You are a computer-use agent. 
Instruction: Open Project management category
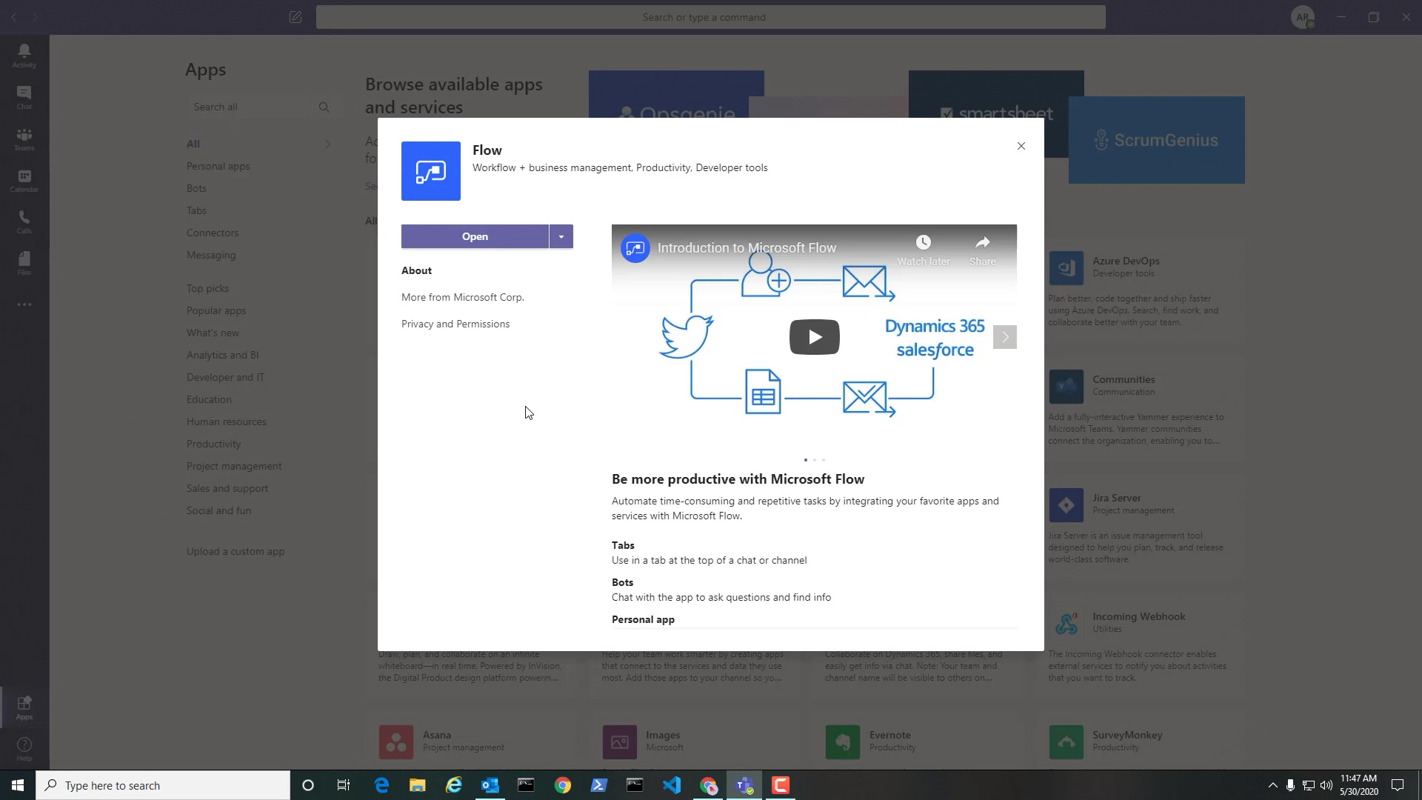click(x=234, y=466)
